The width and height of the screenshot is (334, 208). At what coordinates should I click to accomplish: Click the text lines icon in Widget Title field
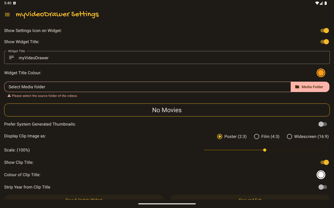click(x=11, y=57)
